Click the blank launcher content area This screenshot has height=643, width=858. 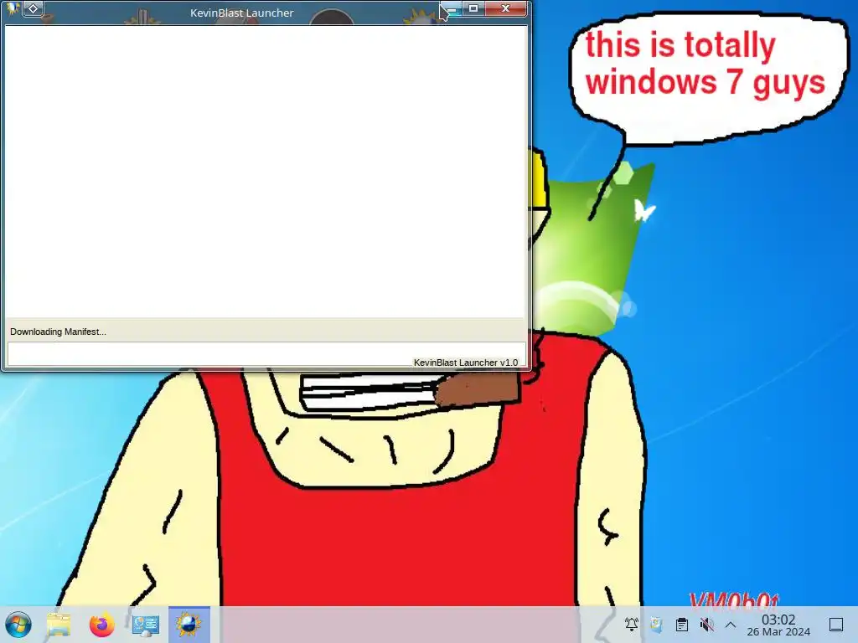coord(265,171)
